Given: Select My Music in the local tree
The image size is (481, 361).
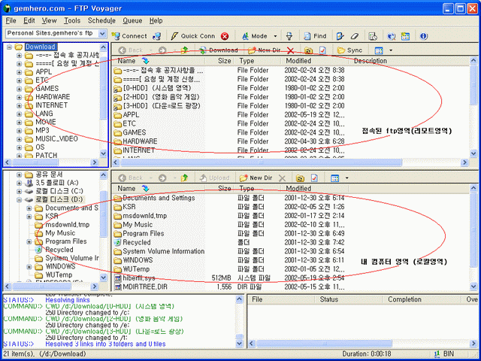Looking at the screenshot, I should click(x=60, y=233).
